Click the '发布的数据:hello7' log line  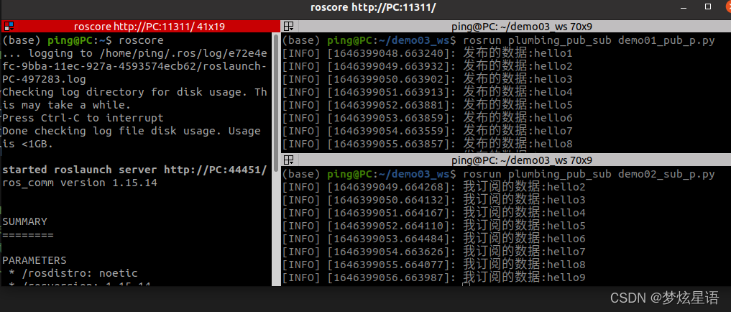(x=428, y=131)
